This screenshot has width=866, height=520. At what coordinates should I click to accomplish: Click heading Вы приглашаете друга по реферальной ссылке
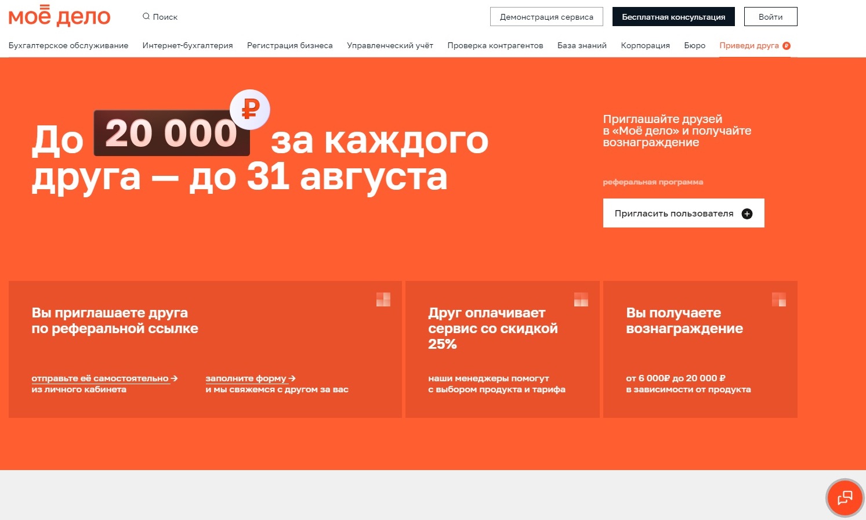115,320
